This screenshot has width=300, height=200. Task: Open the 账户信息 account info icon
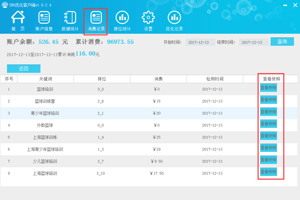pyautogui.click(x=44, y=21)
